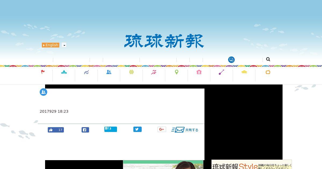Image resolution: width=322 pixels, height=169 pixels.
Task: Open search with magnifying glass icon
Action: 268,59
